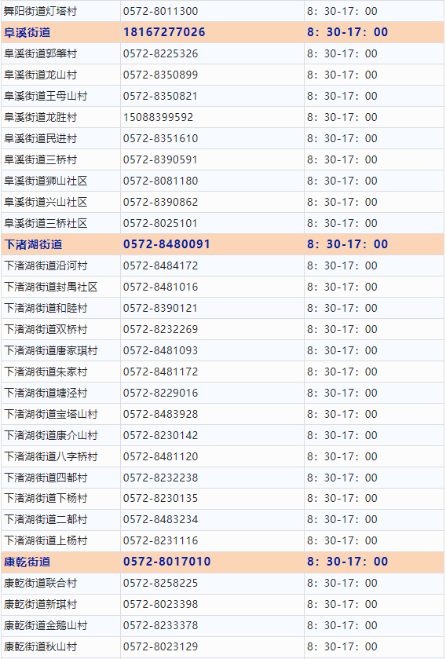Select the 0572-8480091 phone number
The image size is (446, 659).
click(x=166, y=244)
